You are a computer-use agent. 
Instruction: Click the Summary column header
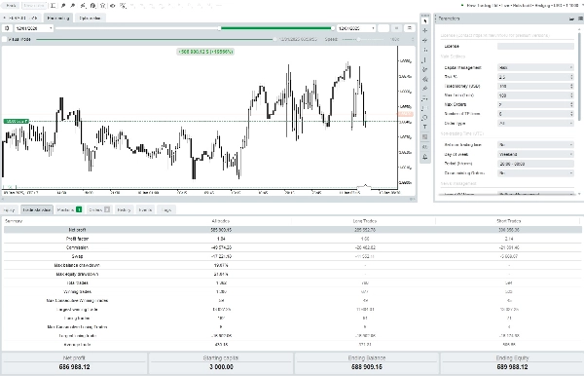coord(14,221)
